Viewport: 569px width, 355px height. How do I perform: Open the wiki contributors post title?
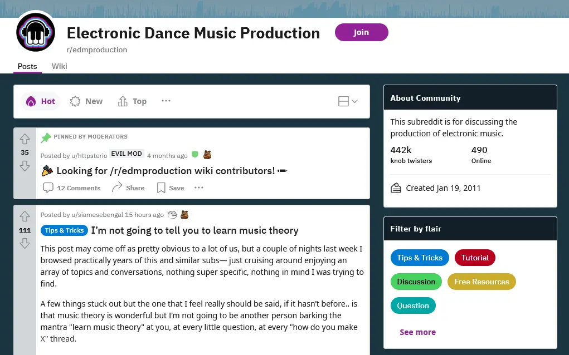[166, 171]
